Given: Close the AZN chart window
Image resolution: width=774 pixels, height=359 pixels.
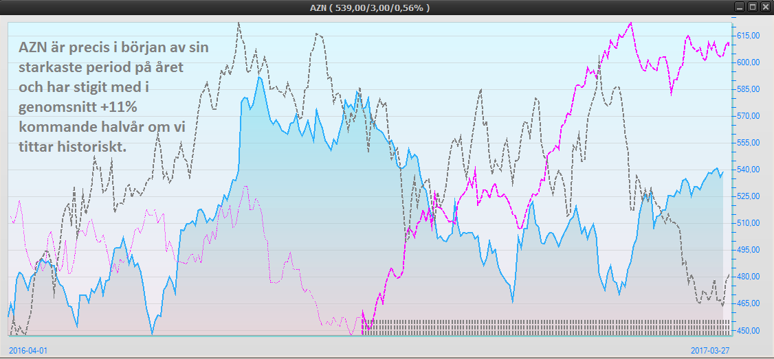Looking at the screenshot, I should [766, 8].
